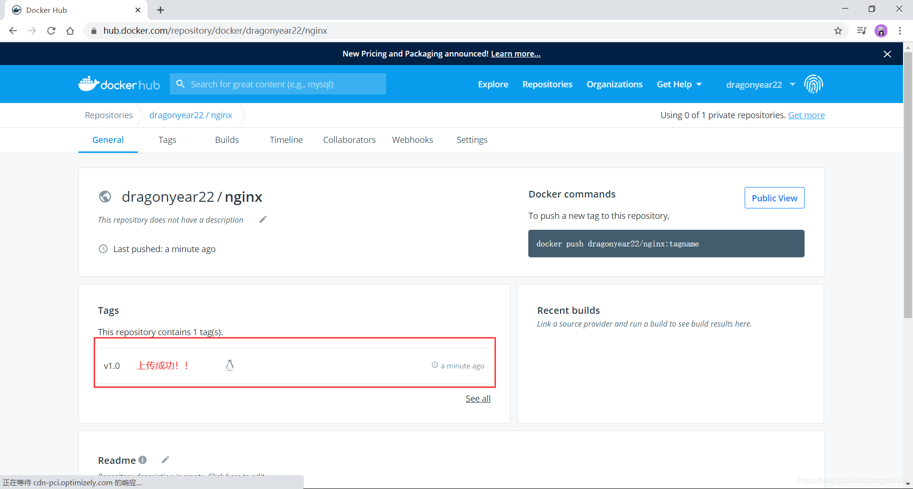This screenshot has width=913, height=489.
Task: Click 'This repository does not have a description'
Action: 171,220
